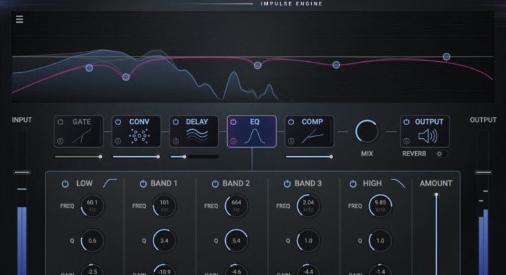Click the solo button on DELAY module
Screen dimensions: 506x275
176,142
